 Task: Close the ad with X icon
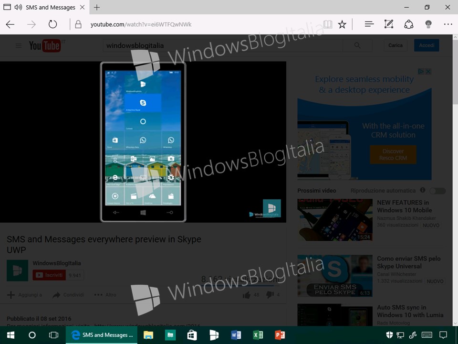point(428,71)
